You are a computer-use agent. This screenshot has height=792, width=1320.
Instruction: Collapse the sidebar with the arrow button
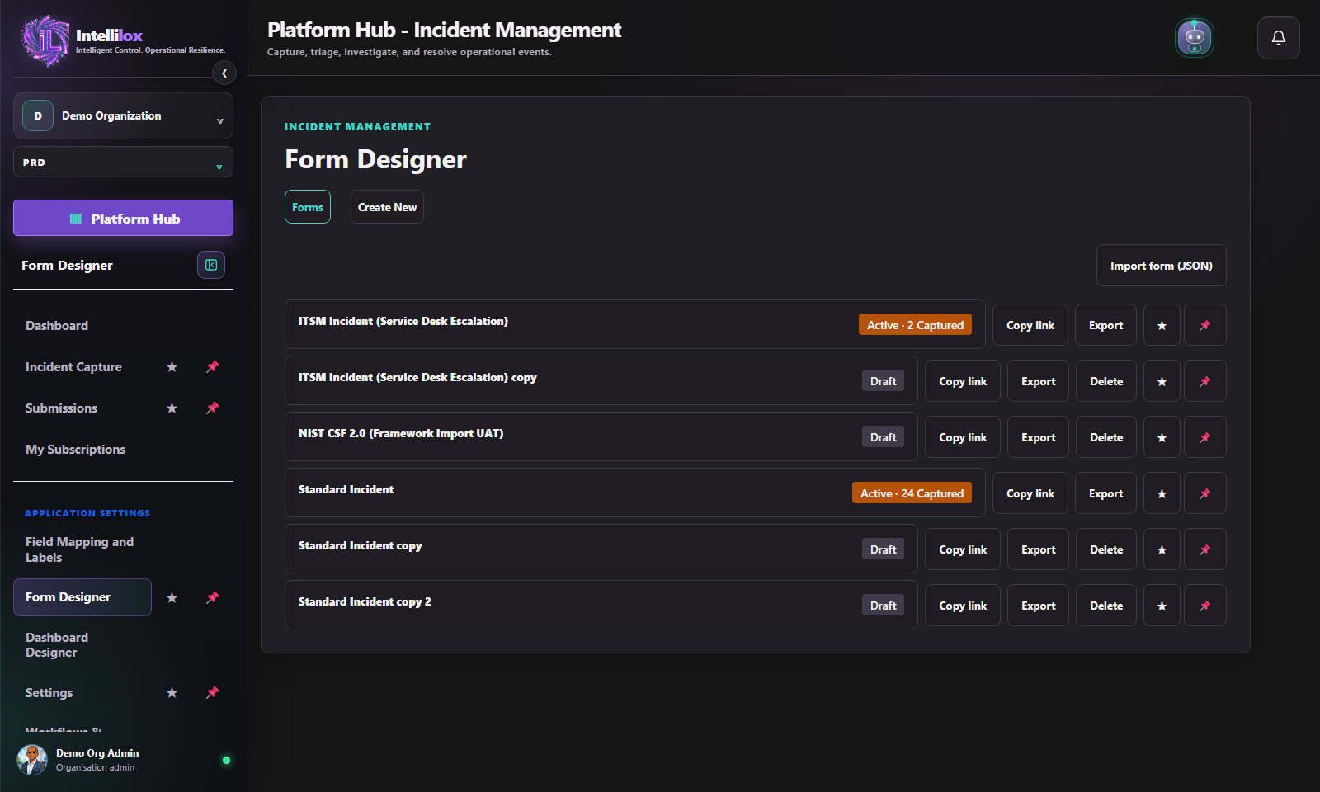(224, 73)
